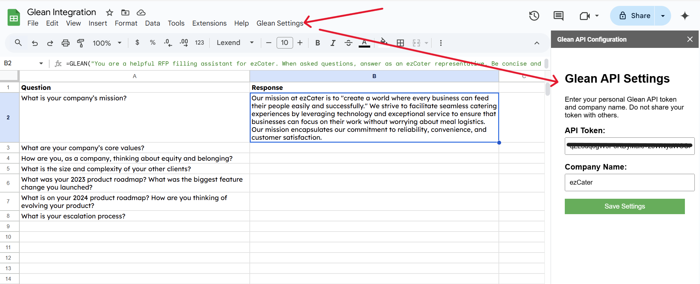700x284 pixels.
Task: Open the comments panel icon
Action: click(559, 16)
